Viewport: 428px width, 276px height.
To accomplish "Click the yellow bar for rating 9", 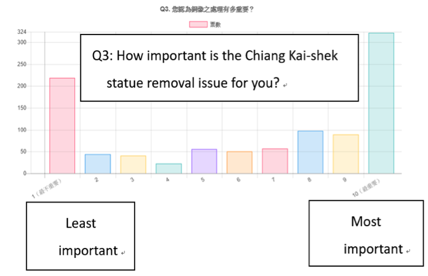I will pos(346,154).
